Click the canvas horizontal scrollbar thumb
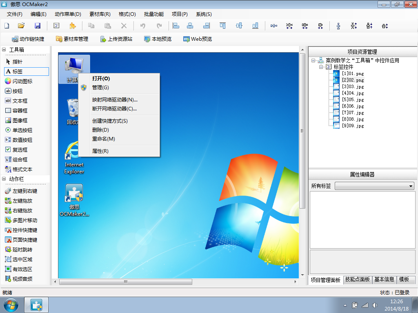Screen dimensions: 418x313 (126, 282)
